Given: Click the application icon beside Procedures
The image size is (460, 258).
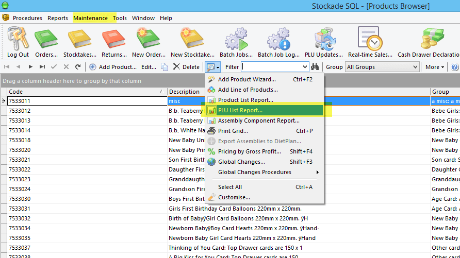Looking at the screenshot, I should [6, 18].
